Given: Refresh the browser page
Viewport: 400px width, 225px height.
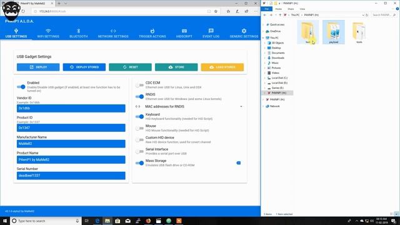Looking at the screenshot, I should [x=23, y=11].
